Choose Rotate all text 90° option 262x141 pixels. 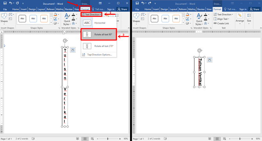[x=99, y=34]
